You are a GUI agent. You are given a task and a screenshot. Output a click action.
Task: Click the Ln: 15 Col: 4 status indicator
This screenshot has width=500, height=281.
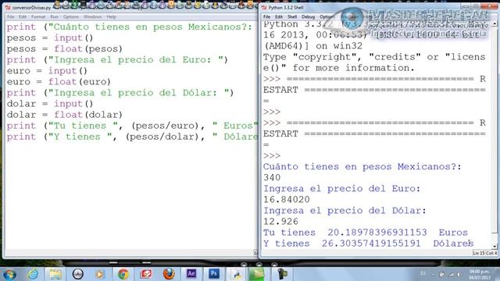484,253
